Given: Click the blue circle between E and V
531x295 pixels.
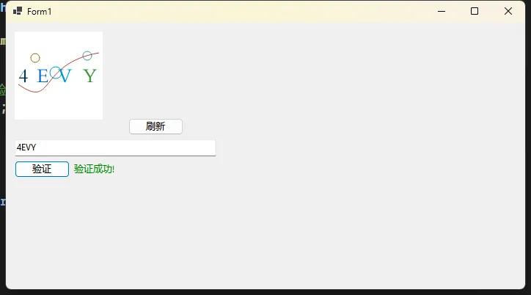Looking at the screenshot, I should pos(56,73).
